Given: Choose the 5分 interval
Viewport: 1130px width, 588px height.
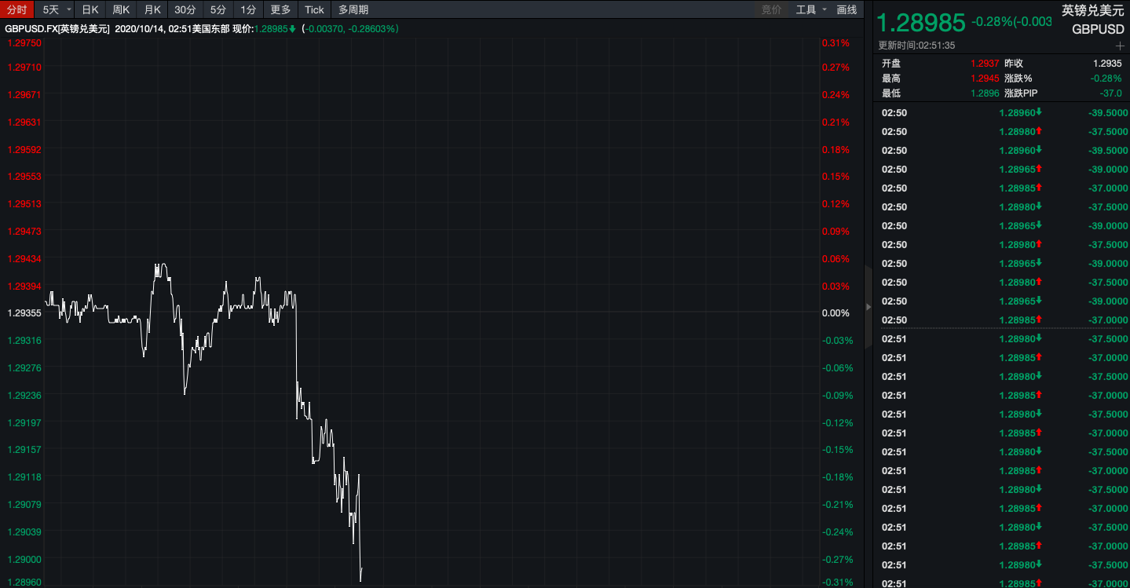Looking at the screenshot, I should 218,9.
